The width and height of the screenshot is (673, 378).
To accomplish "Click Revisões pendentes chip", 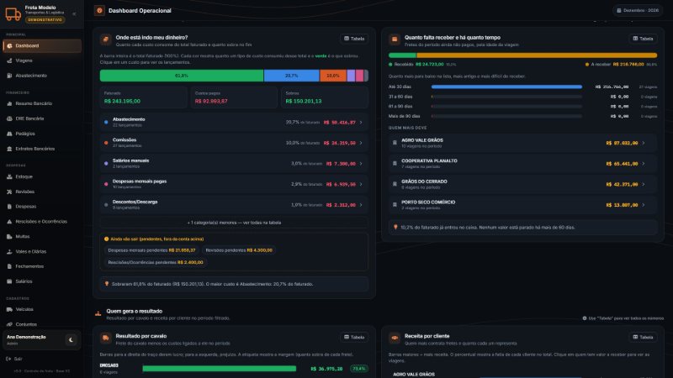I will [239, 250].
